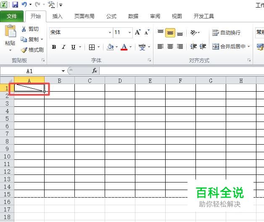Screen dimensions: 264x222
Task: Open the 对齐方式 alignment dialog launcher
Action: coord(249,60)
